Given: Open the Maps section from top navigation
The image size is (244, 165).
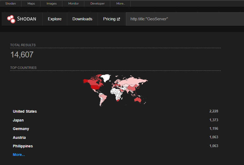Looking at the screenshot, I should [x=31, y=3].
